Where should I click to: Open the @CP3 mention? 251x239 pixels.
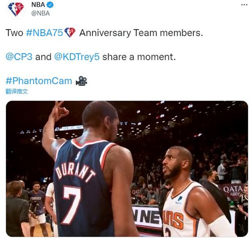pyautogui.click(x=19, y=57)
